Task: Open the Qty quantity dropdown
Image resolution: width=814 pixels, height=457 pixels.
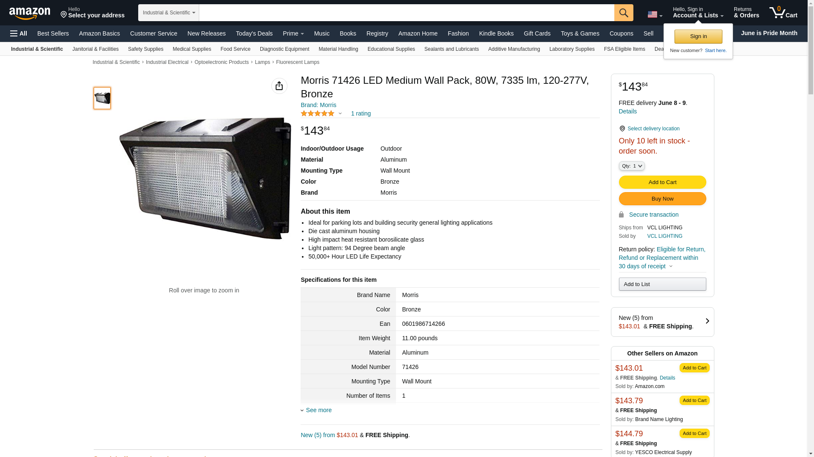Action: pyautogui.click(x=631, y=166)
